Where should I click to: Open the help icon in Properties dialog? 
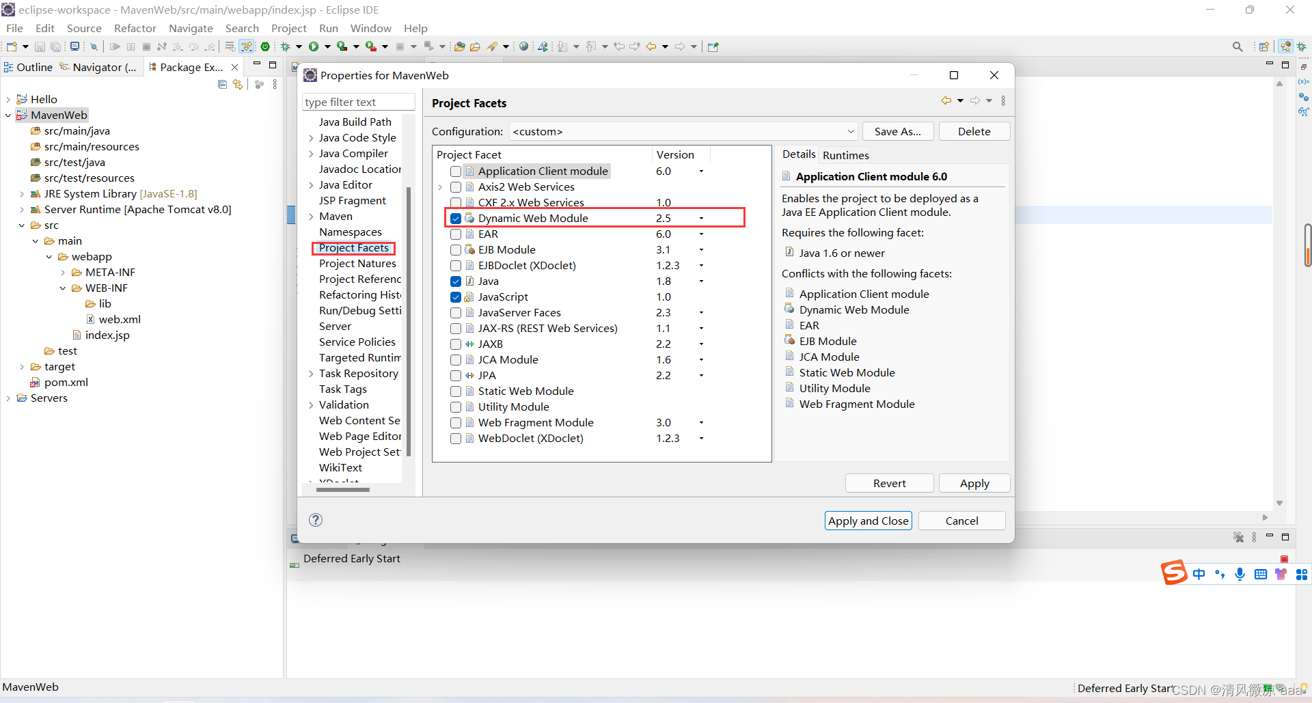pos(315,520)
